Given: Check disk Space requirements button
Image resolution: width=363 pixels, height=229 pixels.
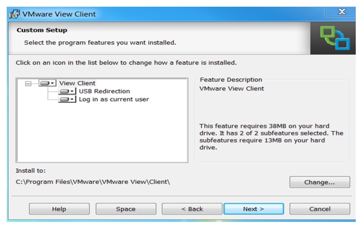Looking at the screenshot, I should (126, 209).
